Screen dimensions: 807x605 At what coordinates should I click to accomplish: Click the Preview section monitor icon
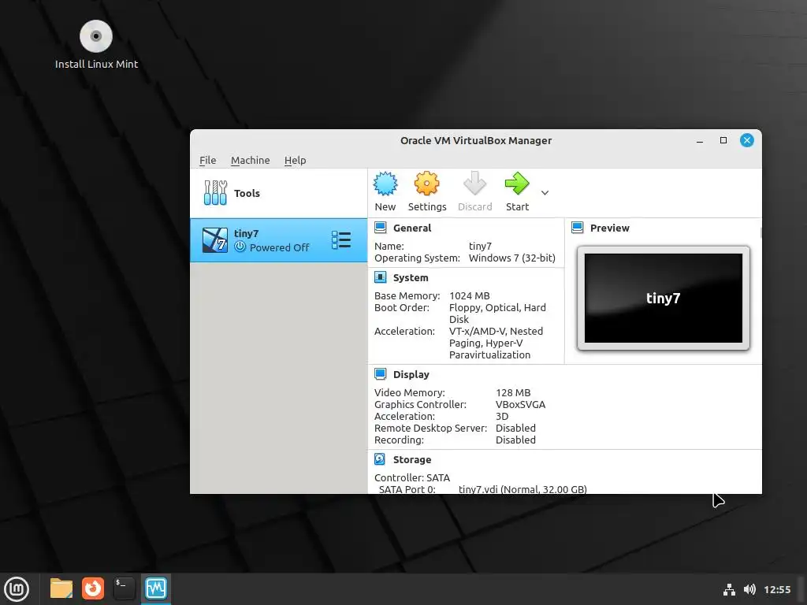pos(578,228)
